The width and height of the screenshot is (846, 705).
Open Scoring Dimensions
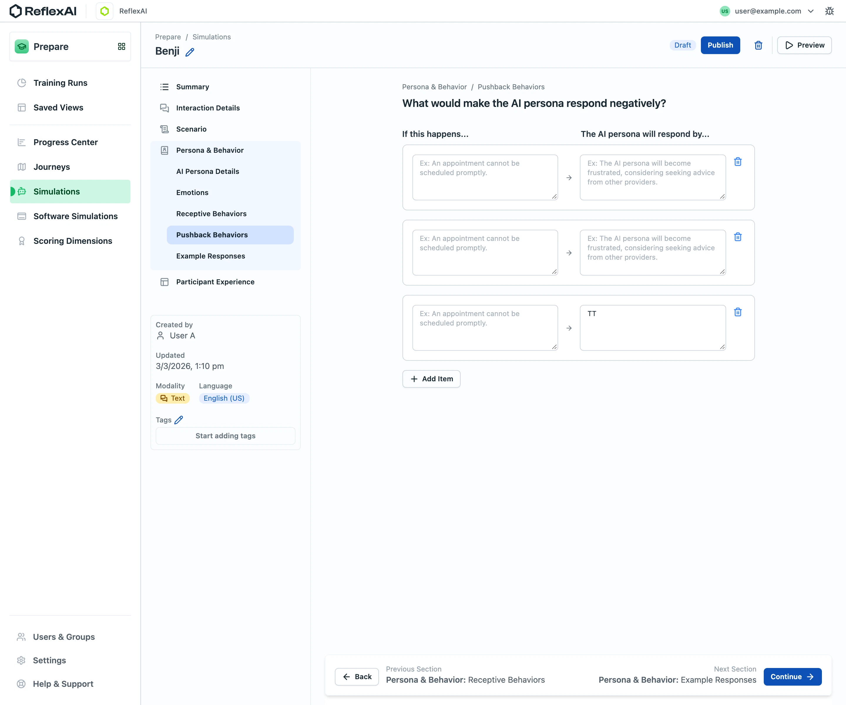70,241
